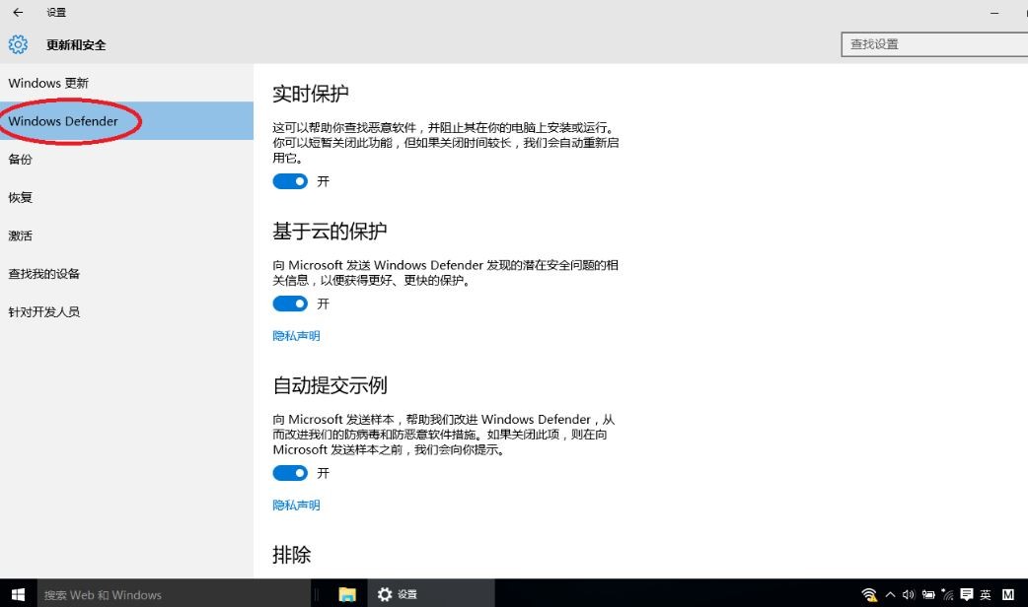Click the Wi-Fi warning icon in the tray

(x=869, y=594)
